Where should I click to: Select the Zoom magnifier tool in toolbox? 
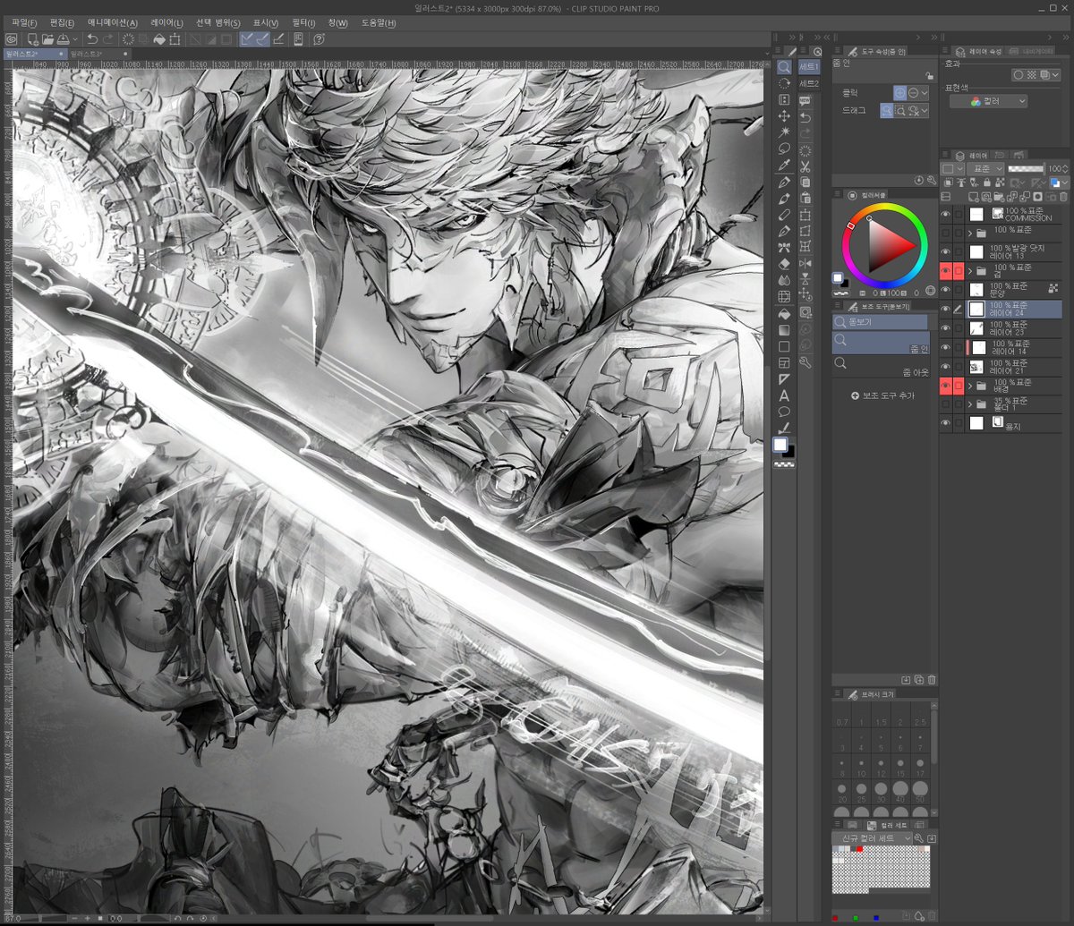pyautogui.click(x=784, y=67)
